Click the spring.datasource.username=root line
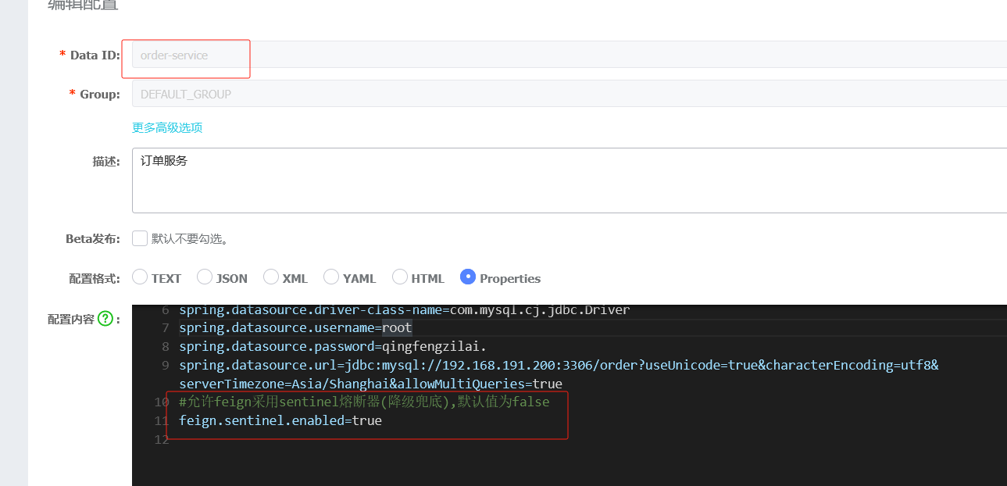This screenshot has width=1007, height=486. tap(295, 327)
